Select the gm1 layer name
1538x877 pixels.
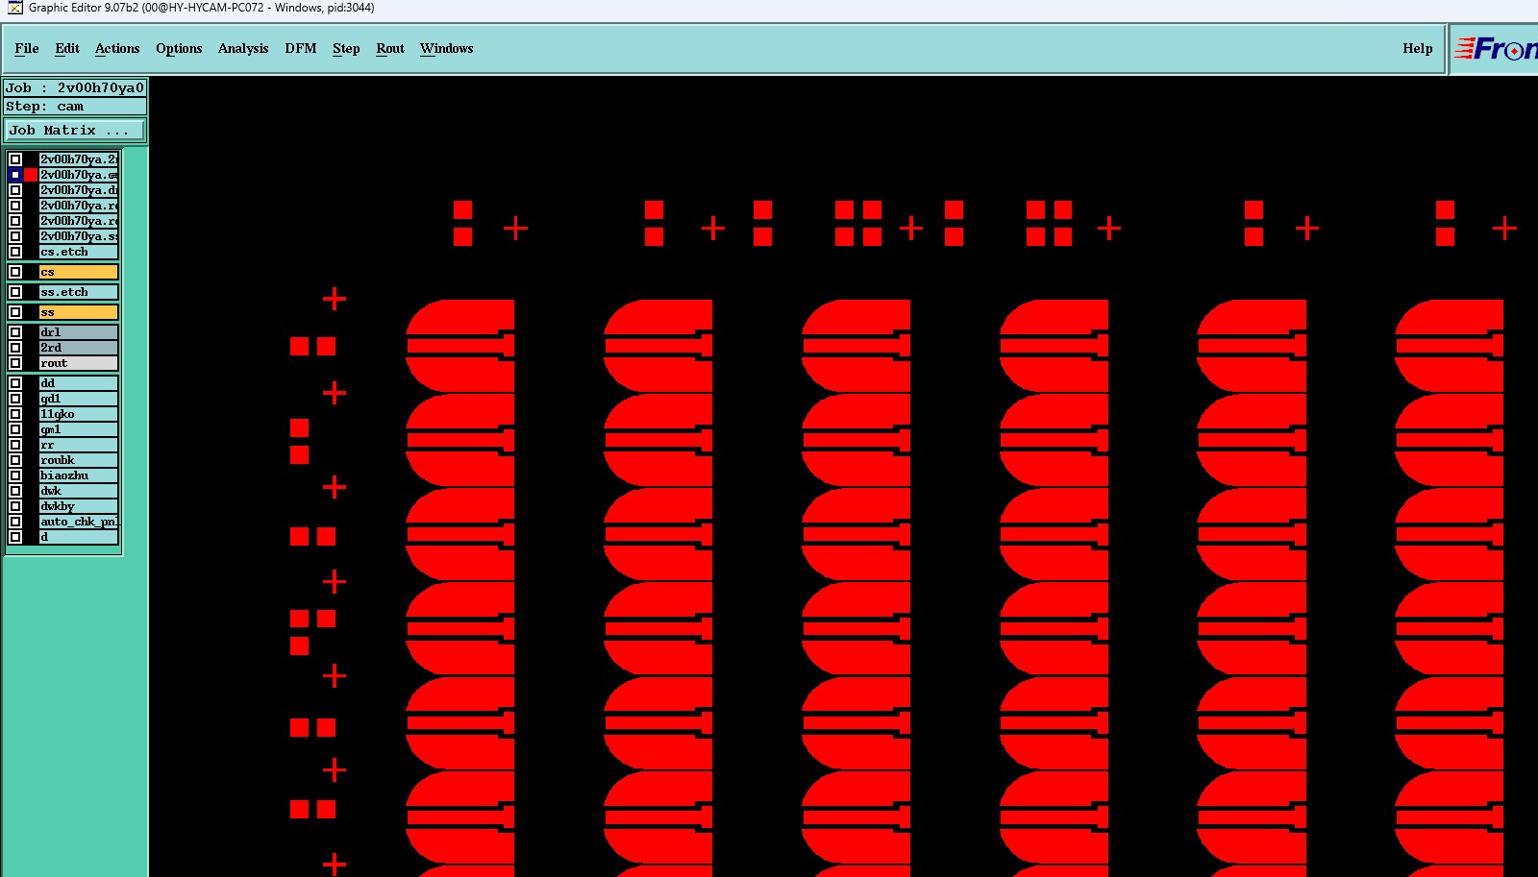coord(79,429)
